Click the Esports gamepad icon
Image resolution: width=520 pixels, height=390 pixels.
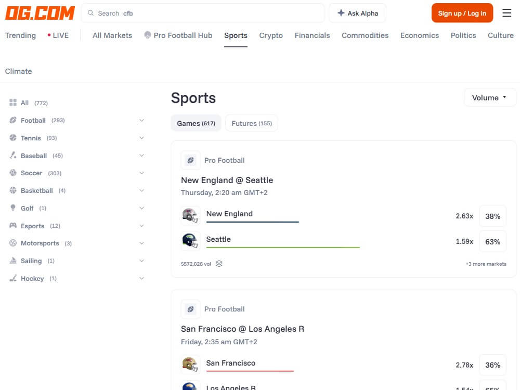click(13, 226)
